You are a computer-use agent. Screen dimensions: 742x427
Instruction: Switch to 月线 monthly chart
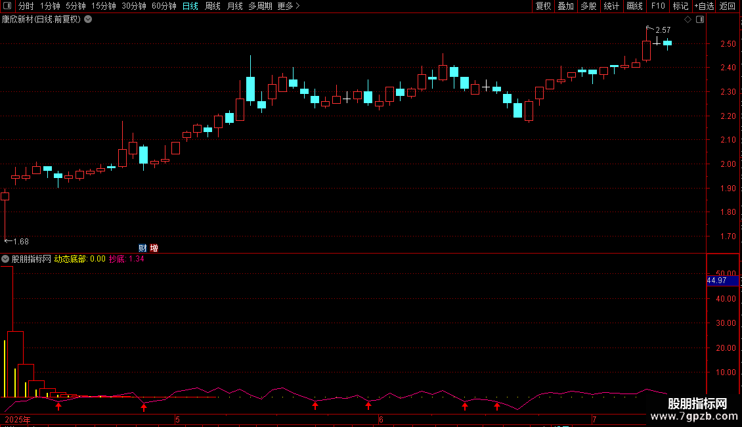pyautogui.click(x=234, y=6)
